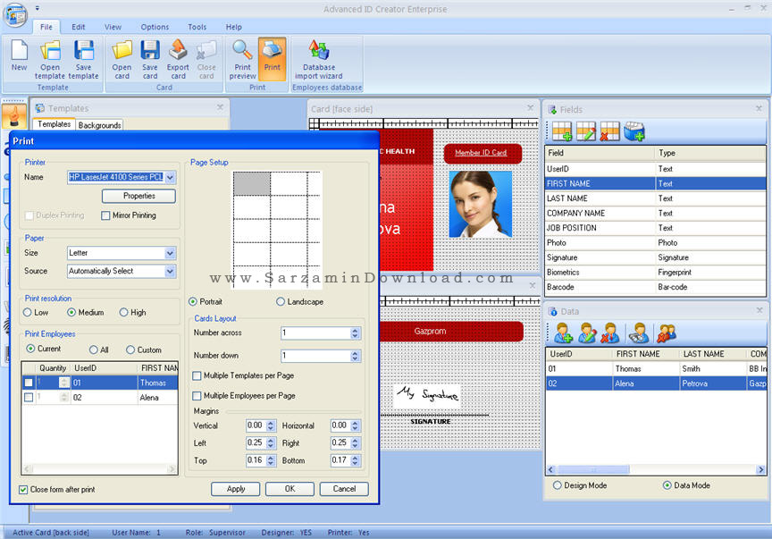Select the Barcode field row

[x=655, y=287]
